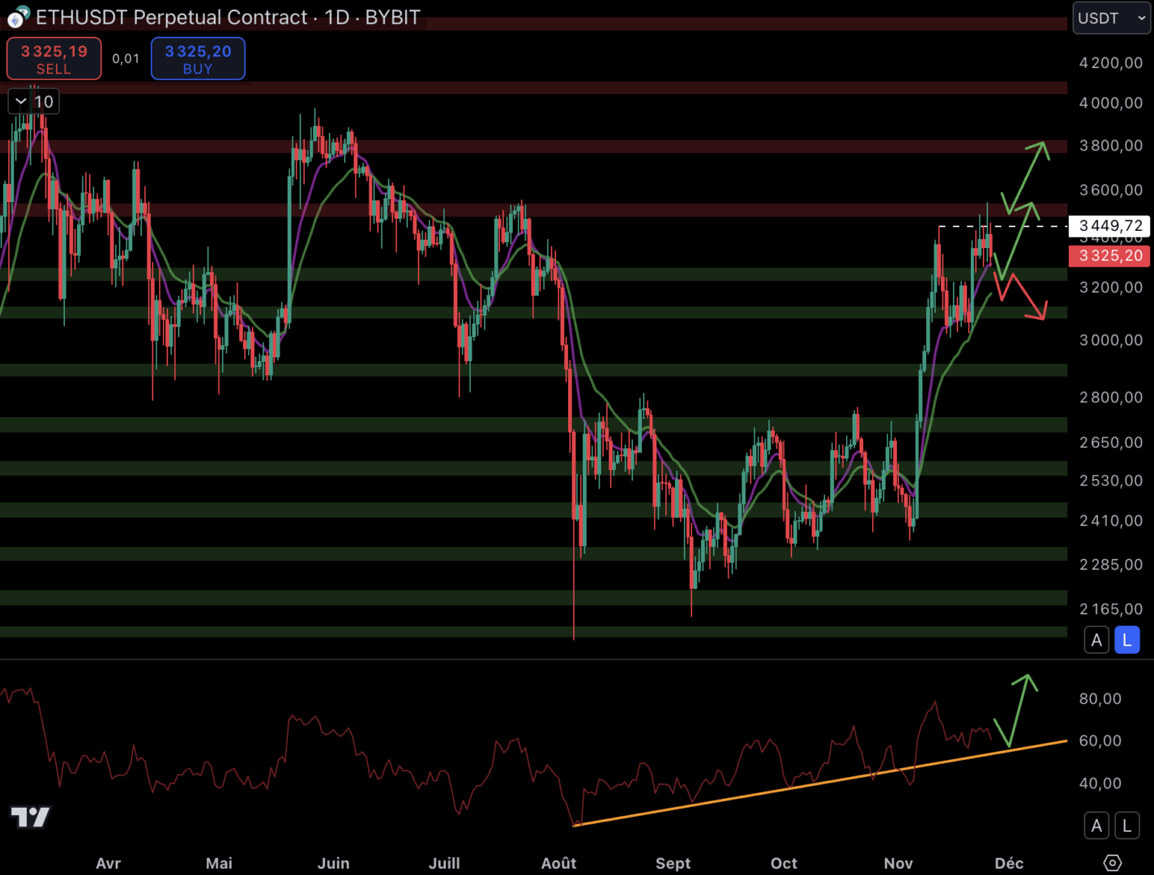Click the ETHUSDT Perpetual Contract title
This screenshot has width=1154, height=875.
[172, 17]
